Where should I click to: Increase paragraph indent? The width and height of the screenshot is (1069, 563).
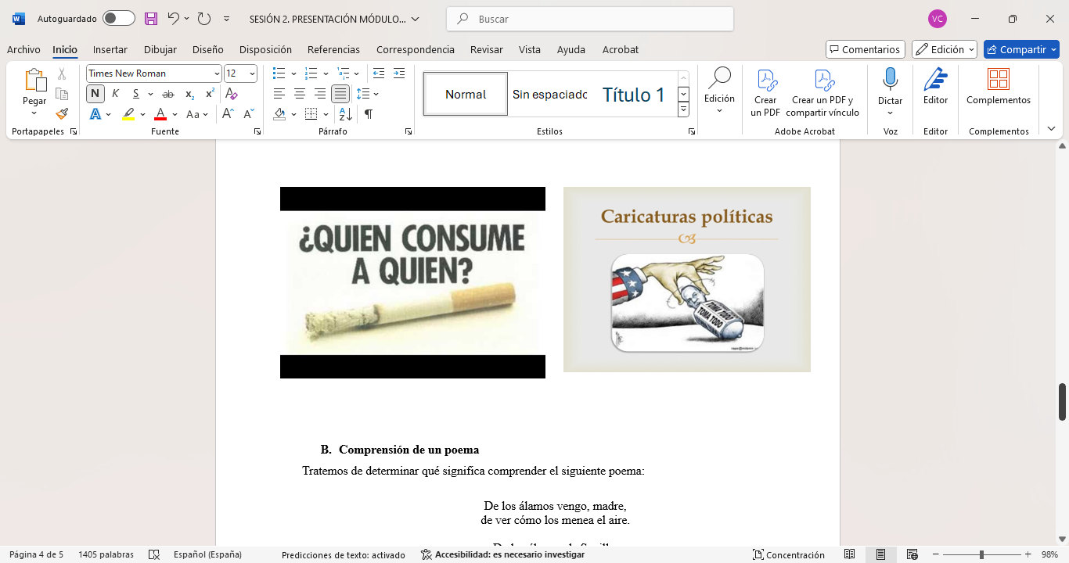(399, 74)
